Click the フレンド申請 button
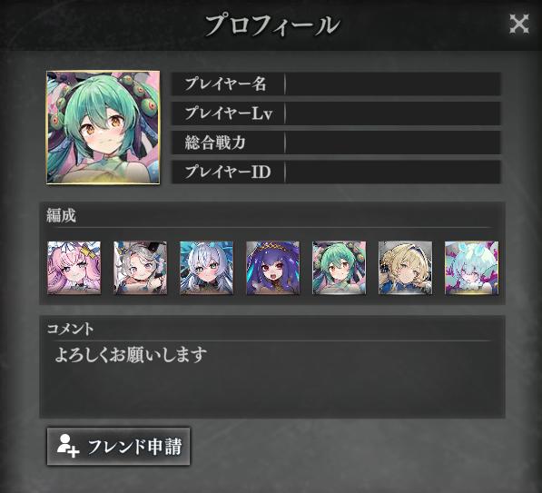 coord(119,447)
